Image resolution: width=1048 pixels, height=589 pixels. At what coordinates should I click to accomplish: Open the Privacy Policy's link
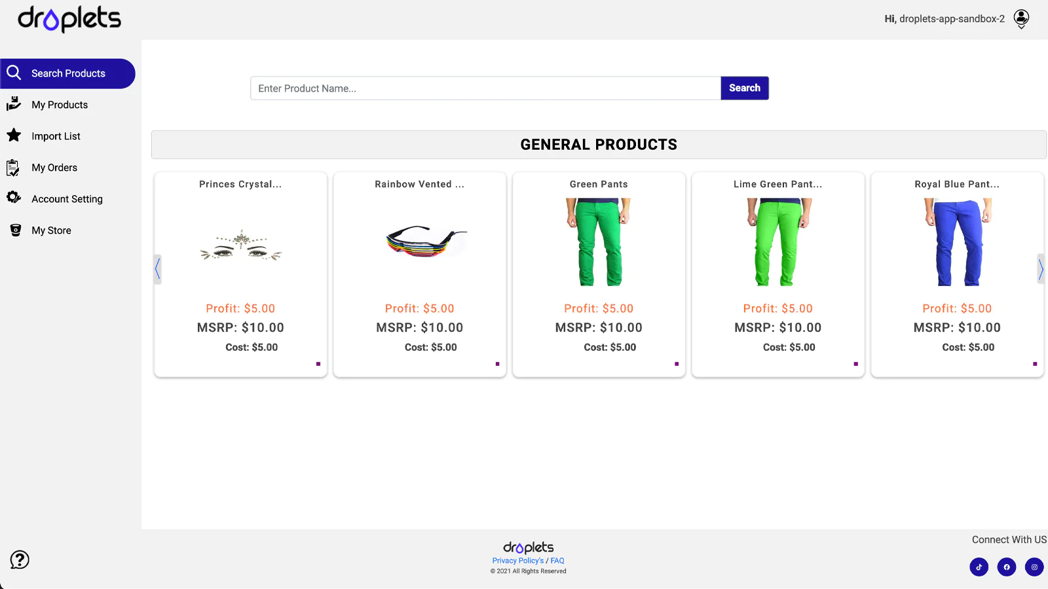pyautogui.click(x=517, y=561)
